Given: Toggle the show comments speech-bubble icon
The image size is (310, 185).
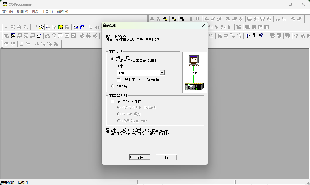Looking at the screenshot, I should (x=41, y=27).
